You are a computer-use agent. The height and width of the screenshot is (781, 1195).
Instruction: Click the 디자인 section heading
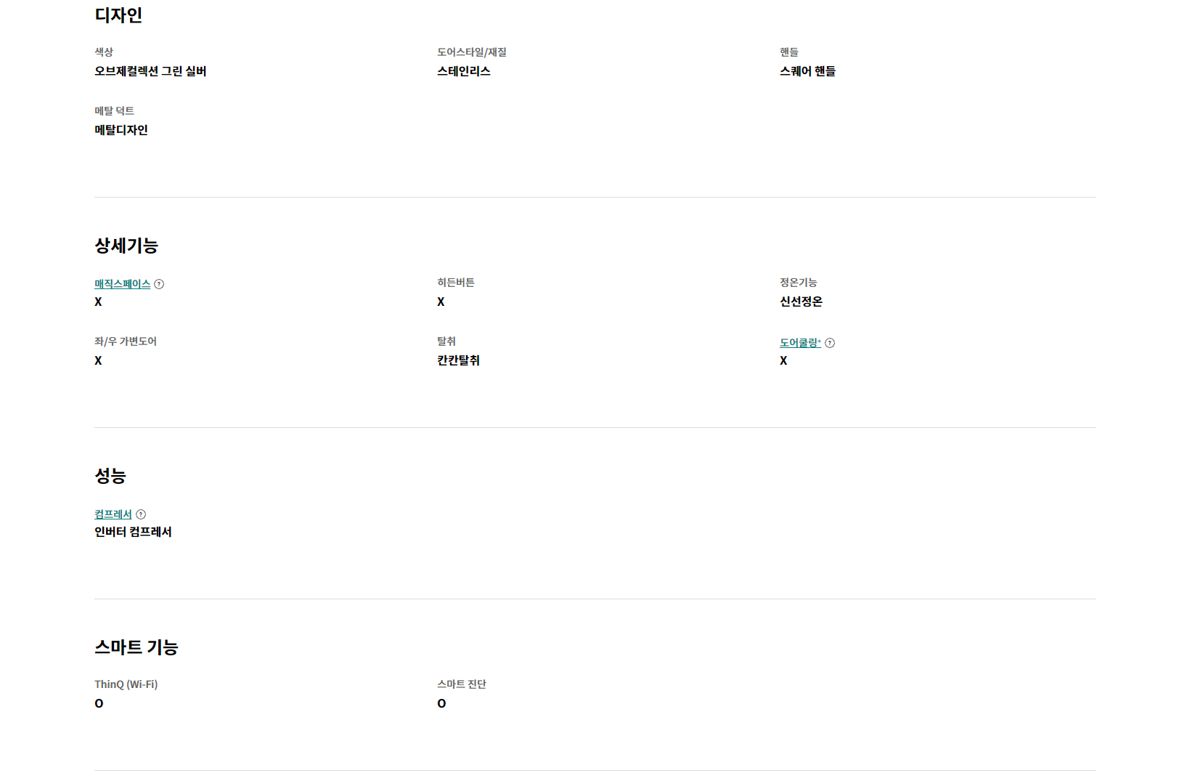[x=118, y=15]
